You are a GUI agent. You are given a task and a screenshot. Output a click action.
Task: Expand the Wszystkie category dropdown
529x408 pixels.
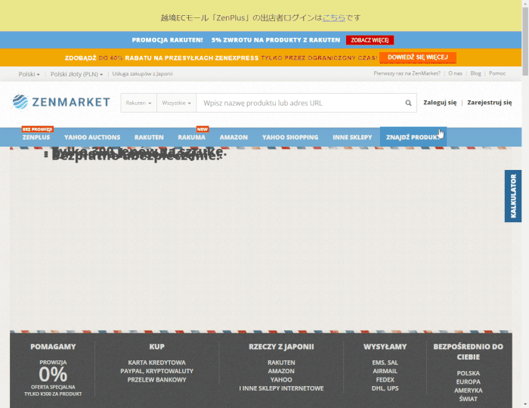coord(176,103)
